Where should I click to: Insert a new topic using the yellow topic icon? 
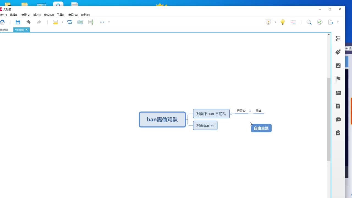tap(55, 22)
